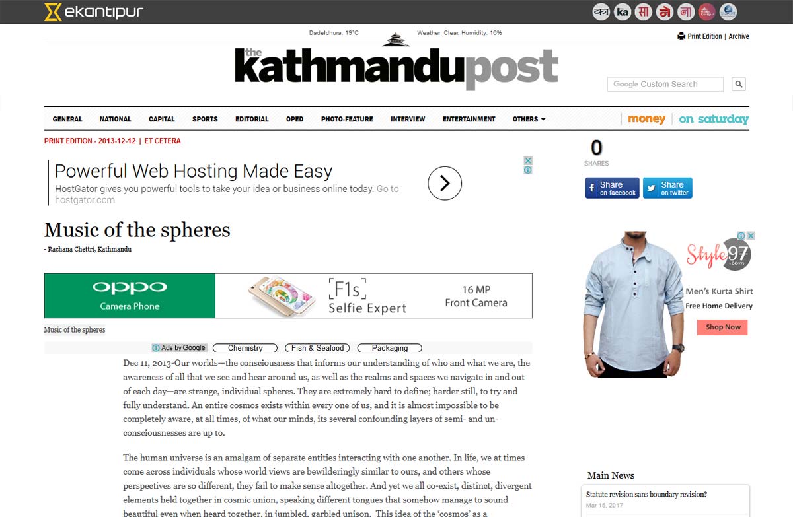Click the search magnifier icon

tap(739, 84)
